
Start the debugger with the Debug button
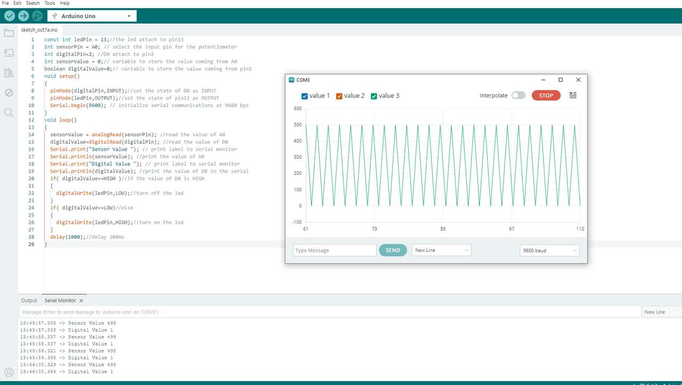[37, 16]
